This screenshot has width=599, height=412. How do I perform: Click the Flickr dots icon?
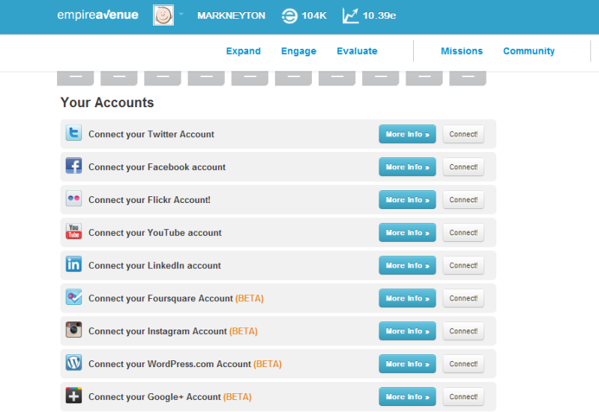[73, 199]
